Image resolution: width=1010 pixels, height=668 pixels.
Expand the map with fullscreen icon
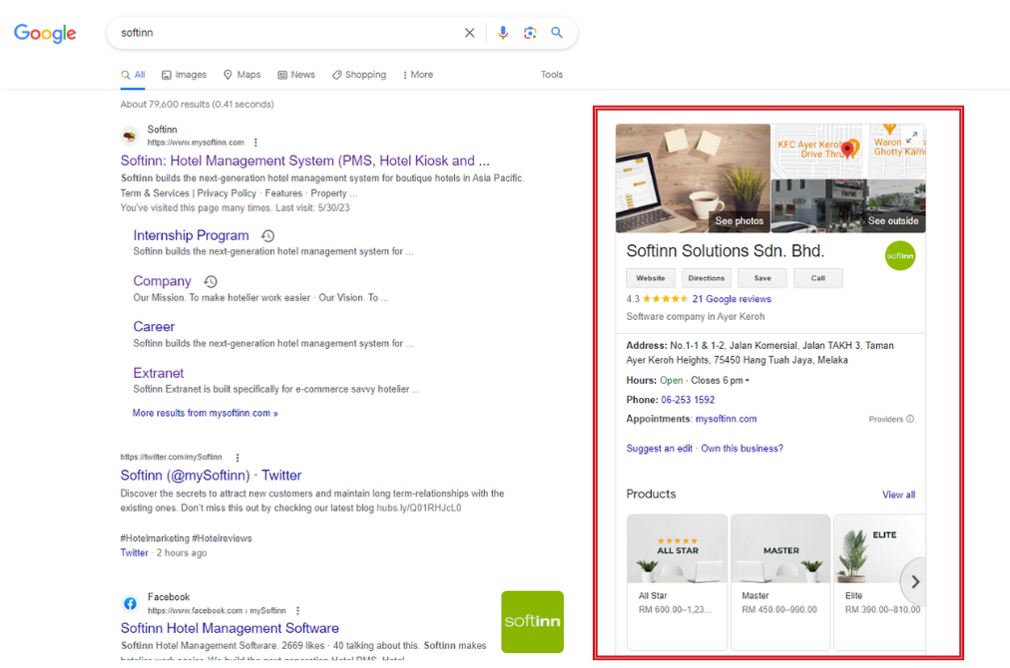click(911, 137)
